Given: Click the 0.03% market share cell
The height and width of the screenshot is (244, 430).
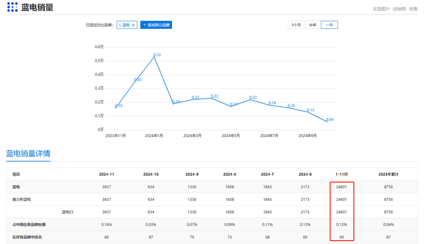Looking at the screenshot, I should tap(151, 225).
